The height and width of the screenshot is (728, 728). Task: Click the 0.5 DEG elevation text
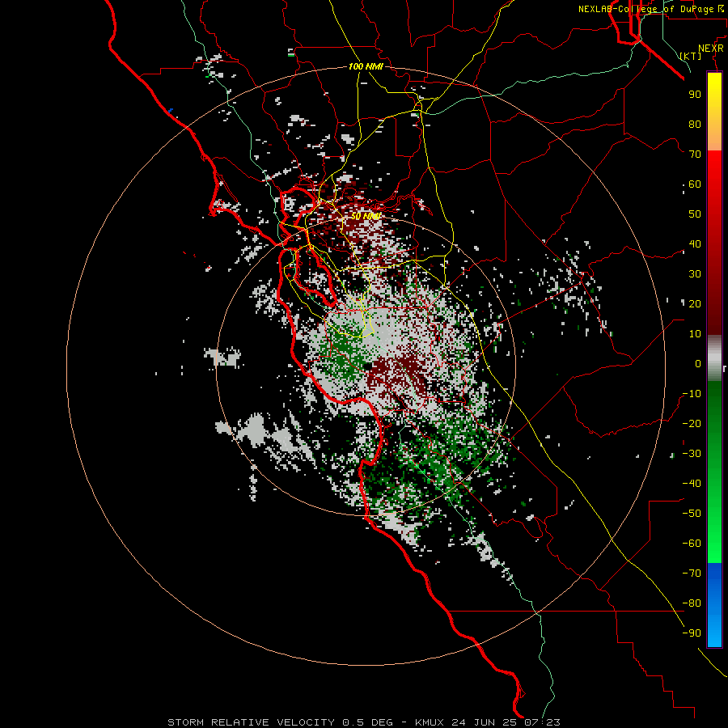(x=367, y=722)
